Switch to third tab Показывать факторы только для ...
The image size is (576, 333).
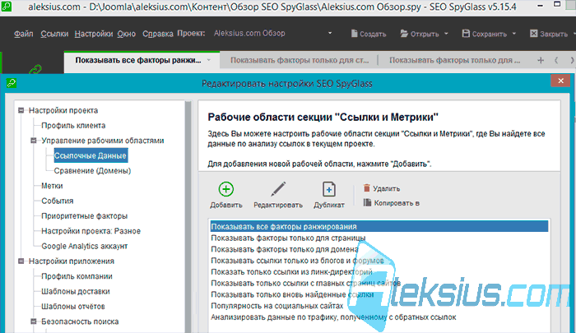point(454,60)
